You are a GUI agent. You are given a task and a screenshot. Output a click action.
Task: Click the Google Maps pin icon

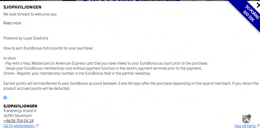point(246,118)
